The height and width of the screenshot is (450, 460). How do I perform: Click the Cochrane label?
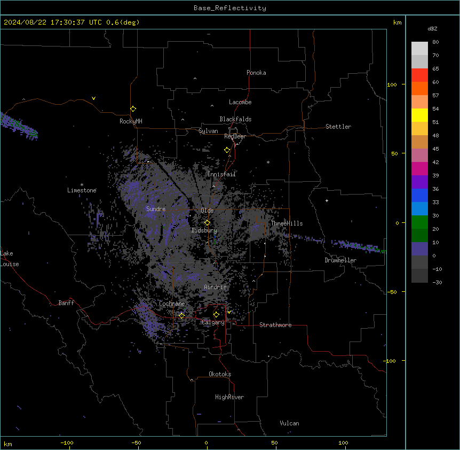172,304
